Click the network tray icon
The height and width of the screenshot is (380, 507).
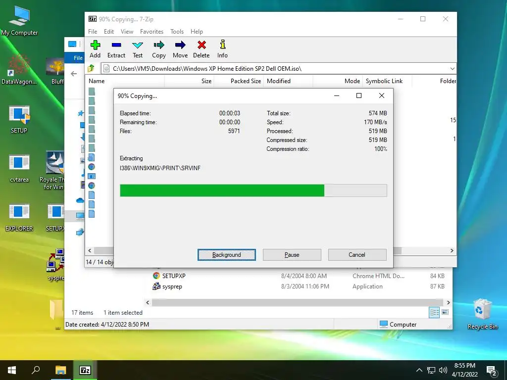pyautogui.click(x=431, y=370)
